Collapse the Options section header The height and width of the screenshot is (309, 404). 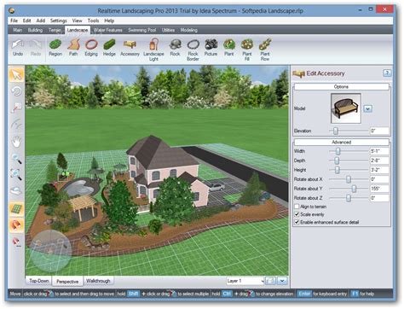click(x=341, y=86)
